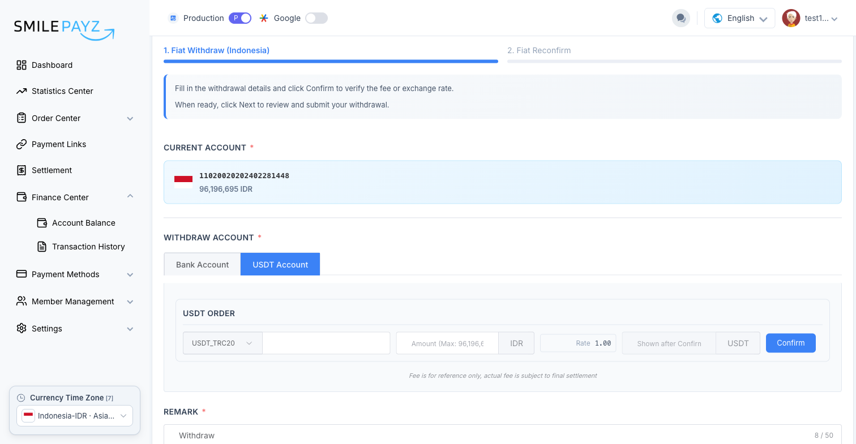Viewport: 856px width, 444px height.
Task: Click the REMARK section label
Action: 181,412
